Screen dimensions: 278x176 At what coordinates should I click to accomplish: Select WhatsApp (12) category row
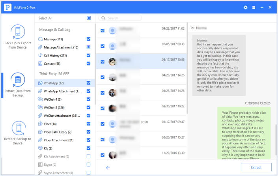(65, 83)
